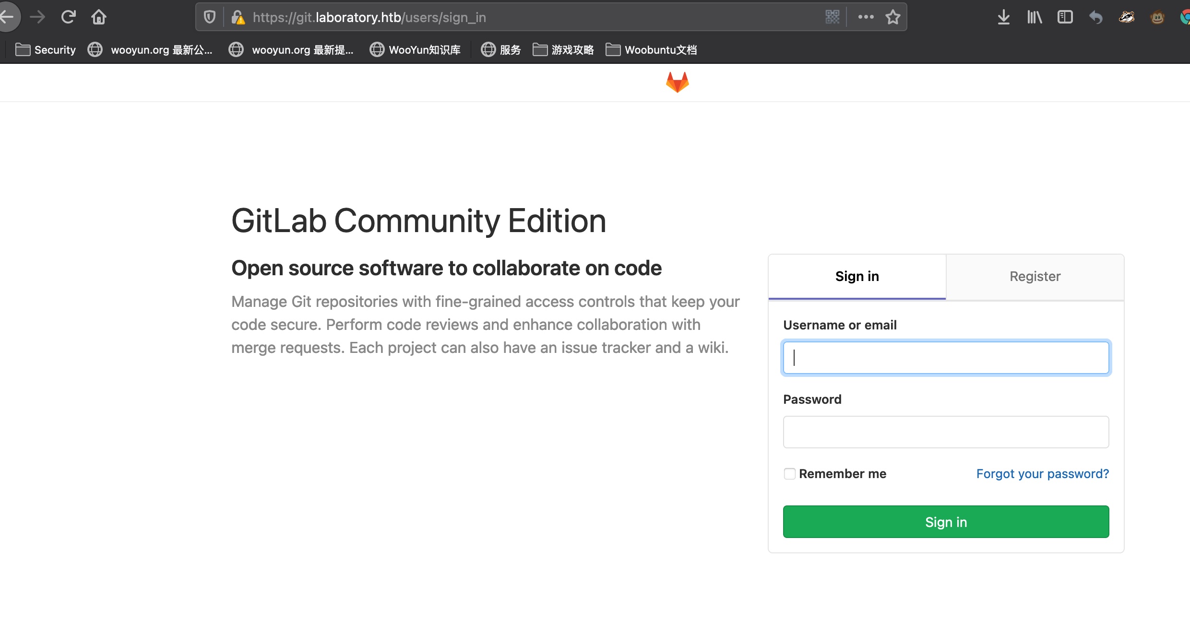The image size is (1190, 632).
Task: Open the Woobuntu文档 bookmarks folder
Action: pos(651,50)
